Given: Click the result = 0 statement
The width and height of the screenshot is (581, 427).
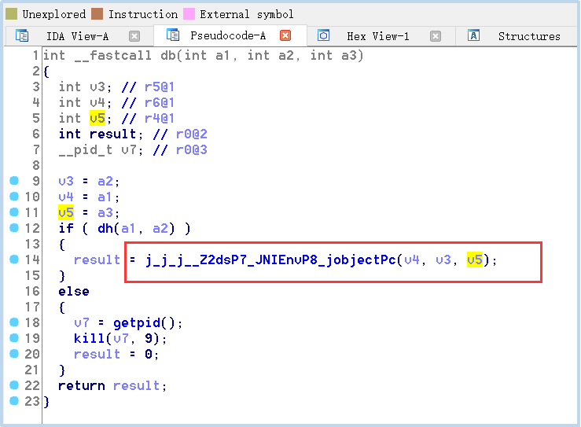Looking at the screenshot, I should click(x=116, y=355).
